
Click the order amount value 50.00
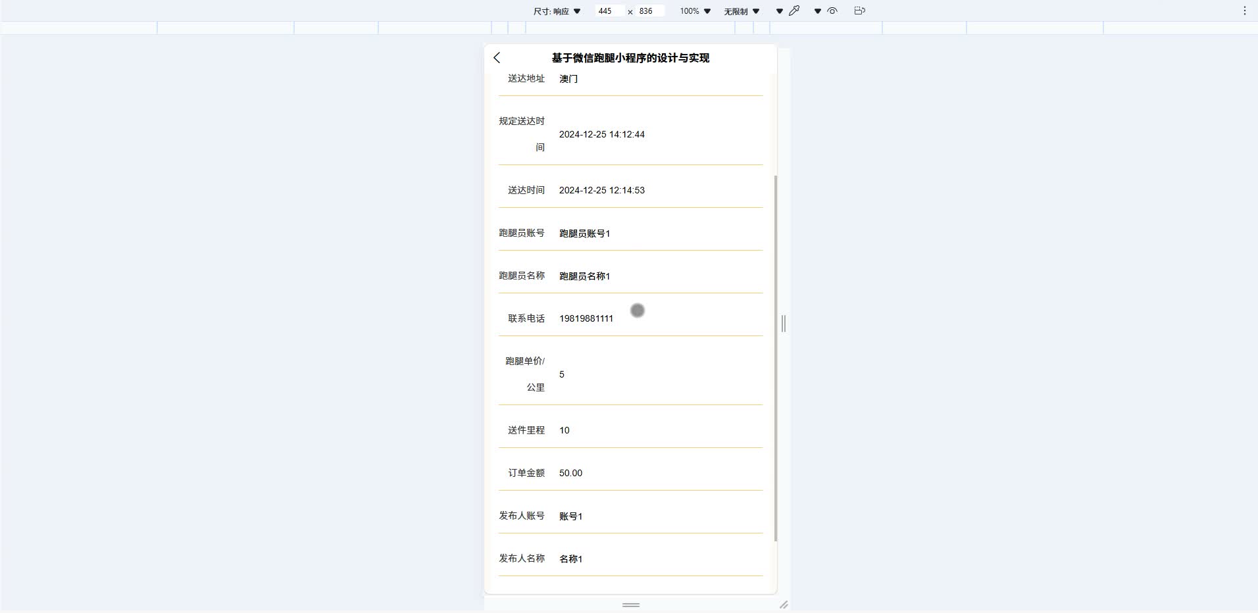[x=570, y=473]
